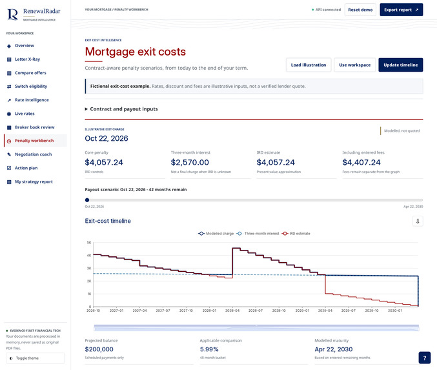Select Penalty workbench in sidebar
The height and width of the screenshot is (370, 437).
36,141
